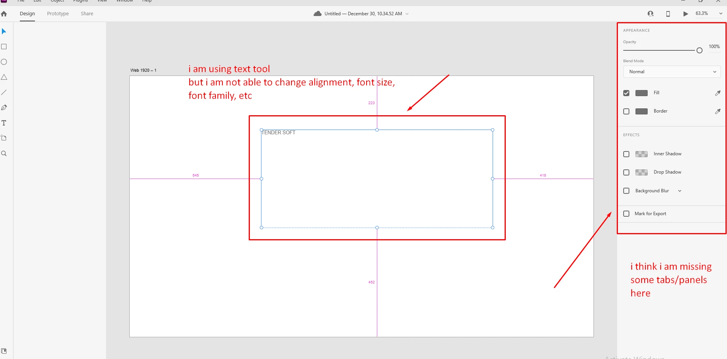This screenshot has height=359, width=727.
Task: Open mobile device preview icon
Action: pos(668,14)
